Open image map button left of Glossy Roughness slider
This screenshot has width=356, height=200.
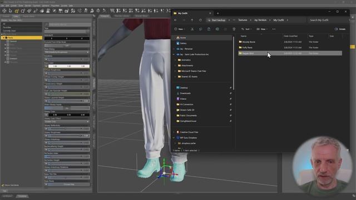click(x=46, y=136)
